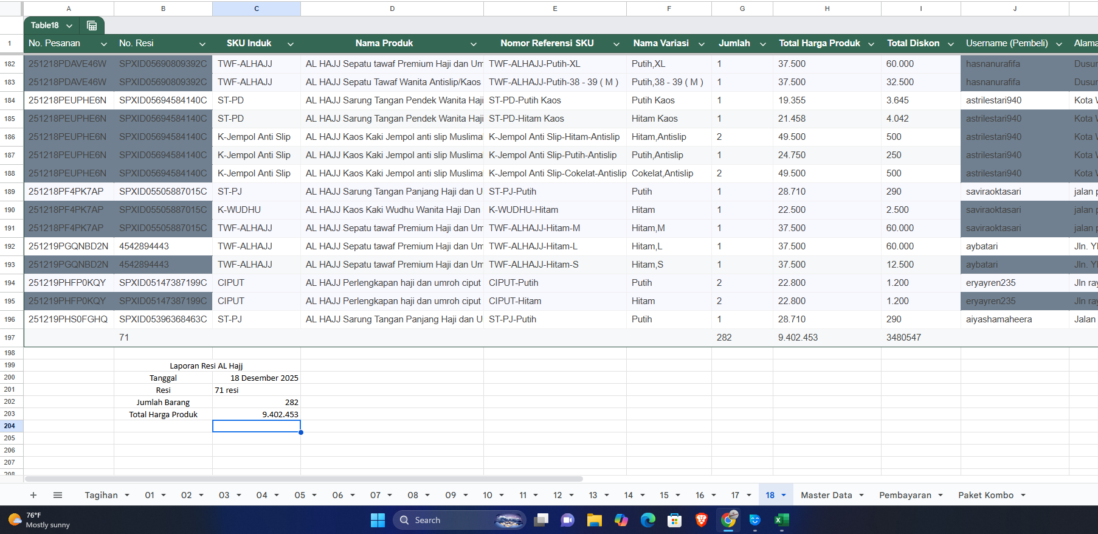The image size is (1098, 534).
Task: Select the cell Cokelat,Antislip
Action: tap(669, 173)
